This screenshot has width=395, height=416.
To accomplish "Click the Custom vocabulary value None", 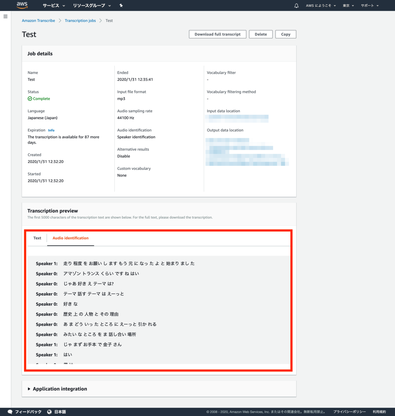I will coord(122,175).
